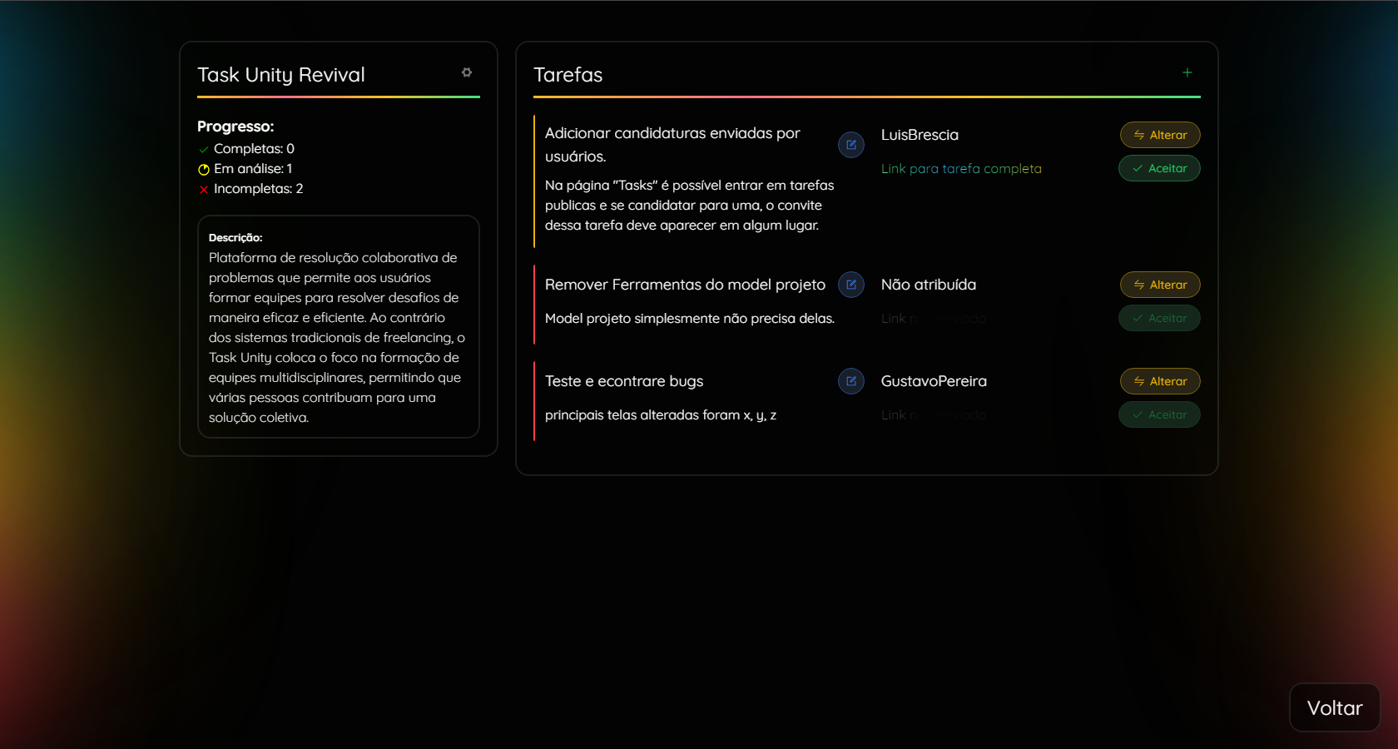Edit the 'Adicionar candidaturas' task
This screenshot has height=749, width=1398.
click(x=851, y=145)
